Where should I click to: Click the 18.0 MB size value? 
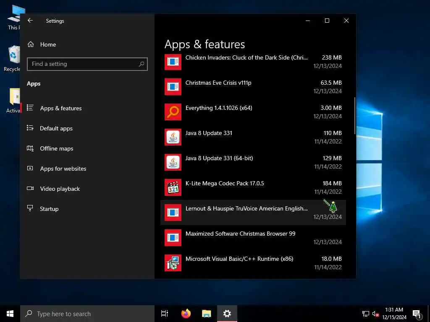pyautogui.click(x=332, y=259)
